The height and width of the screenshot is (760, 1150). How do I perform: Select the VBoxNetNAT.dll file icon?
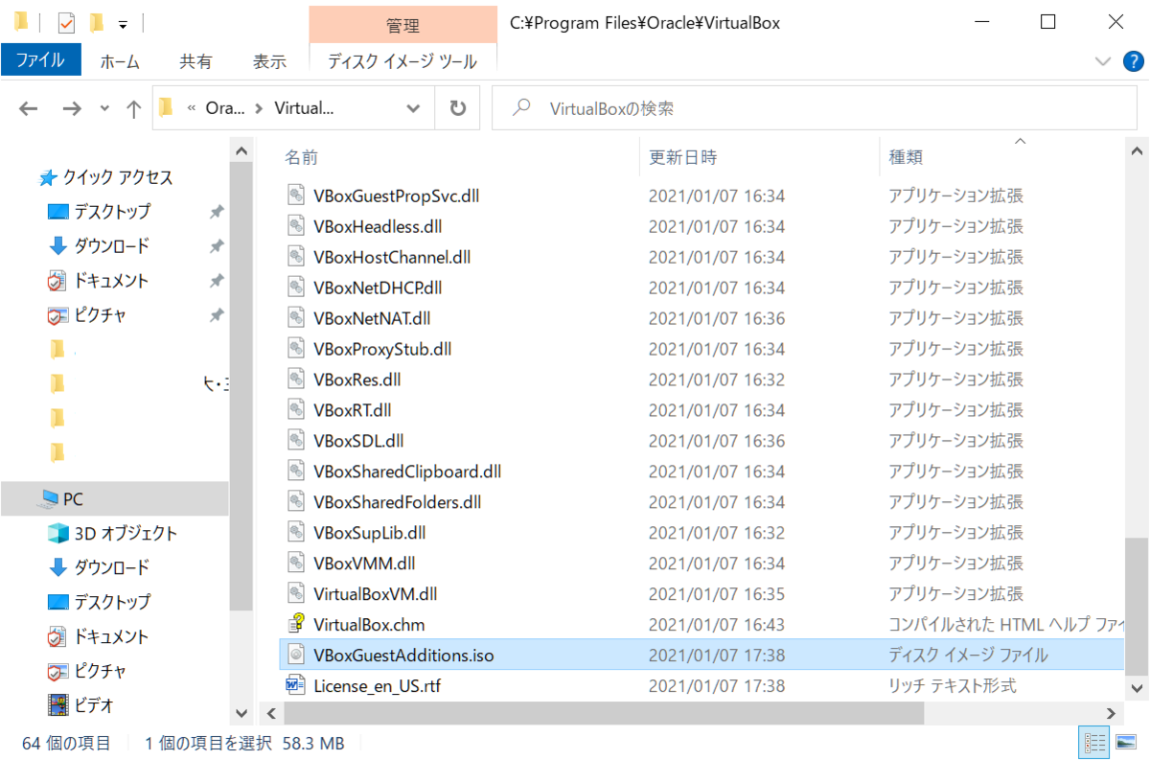296,318
